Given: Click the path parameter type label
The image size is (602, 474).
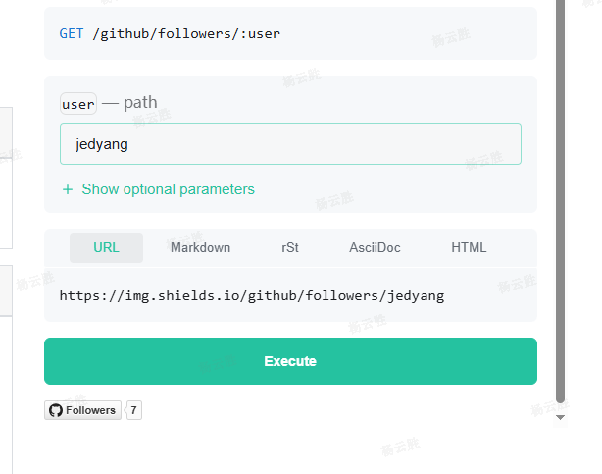Looking at the screenshot, I should click(140, 103).
